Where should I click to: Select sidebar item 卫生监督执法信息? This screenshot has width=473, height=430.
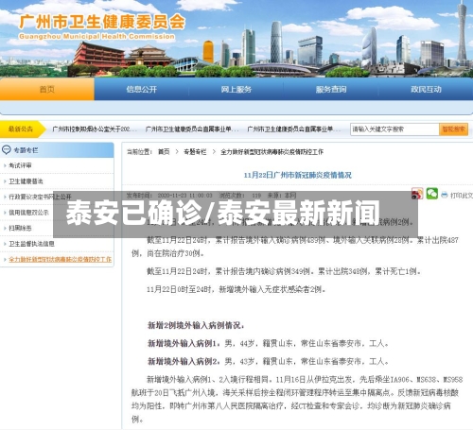[x=31, y=244]
